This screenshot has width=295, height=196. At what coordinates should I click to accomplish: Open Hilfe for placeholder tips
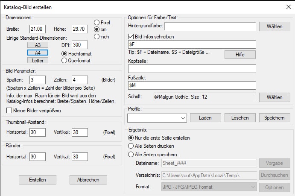tap(240, 55)
